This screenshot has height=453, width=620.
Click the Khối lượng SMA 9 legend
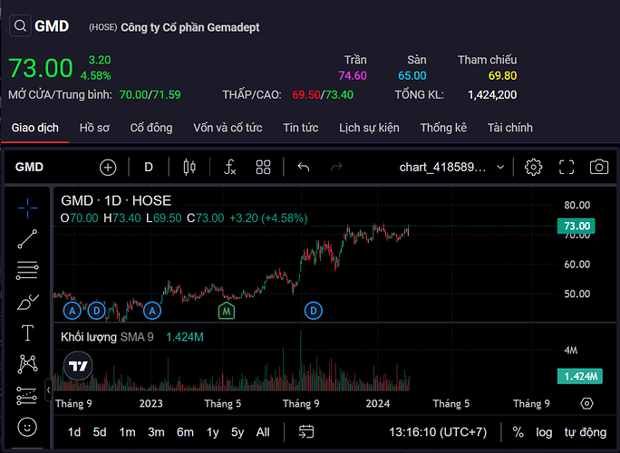click(107, 337)
